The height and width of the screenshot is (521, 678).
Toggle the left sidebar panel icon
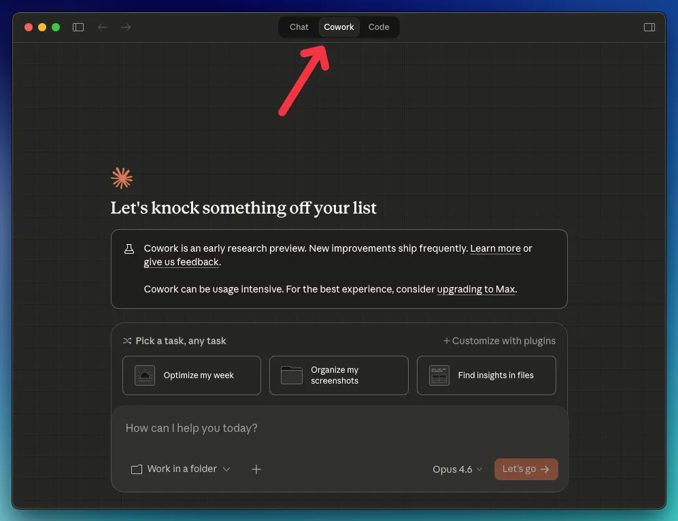pos(78,27)
